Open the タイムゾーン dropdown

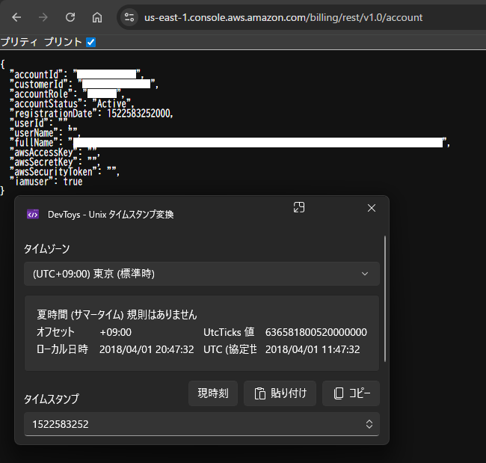click(202, 274)
